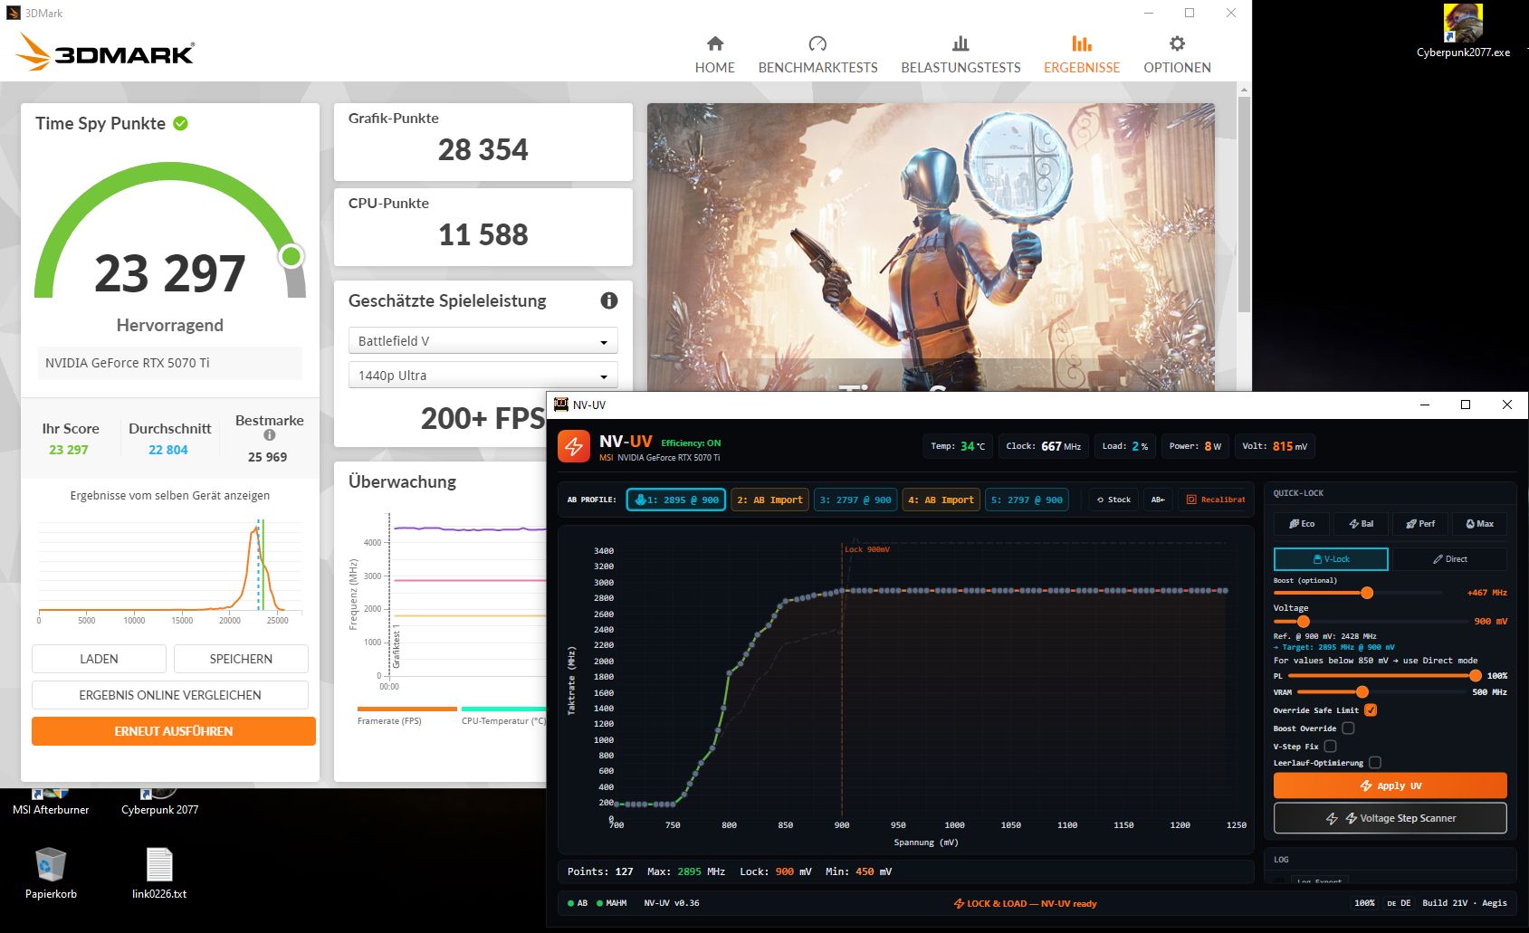Click 'Ergebnisse vom selben Gerät anzeigen'
The width and height of the screenshot is (1529, 933).
tap(170, 495)
